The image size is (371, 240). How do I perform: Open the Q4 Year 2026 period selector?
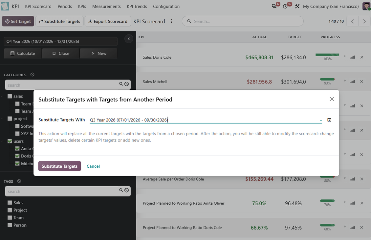[x=60, y=41]
